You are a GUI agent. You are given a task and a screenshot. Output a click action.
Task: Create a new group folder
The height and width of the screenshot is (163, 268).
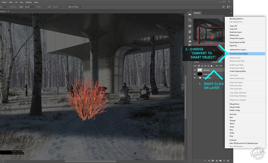tap(220, 161)
